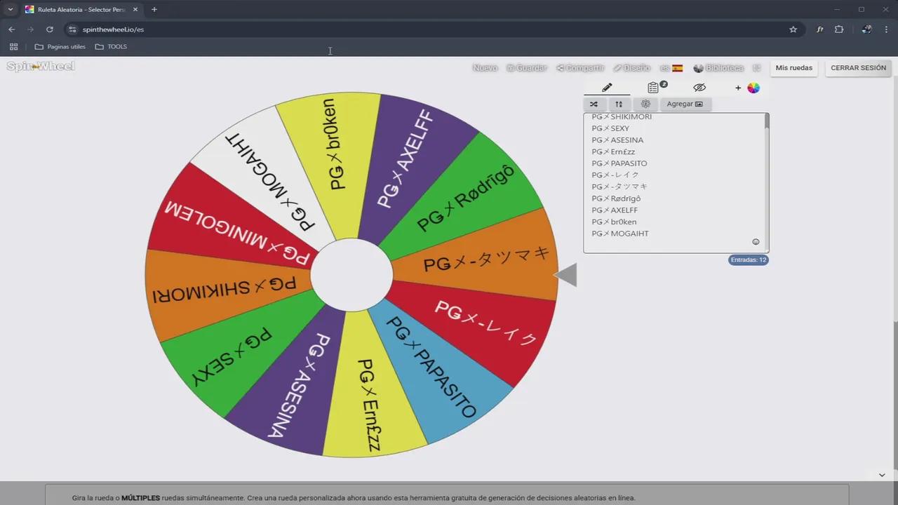Shuffle the wheel entries
This screenshot has height=505, width=898.
coord(594,104)
